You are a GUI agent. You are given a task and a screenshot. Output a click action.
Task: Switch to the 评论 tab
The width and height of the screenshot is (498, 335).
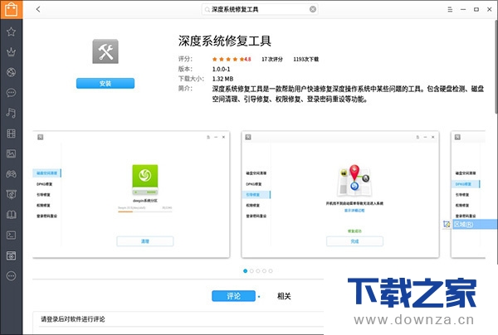click(x=232, y=296)
